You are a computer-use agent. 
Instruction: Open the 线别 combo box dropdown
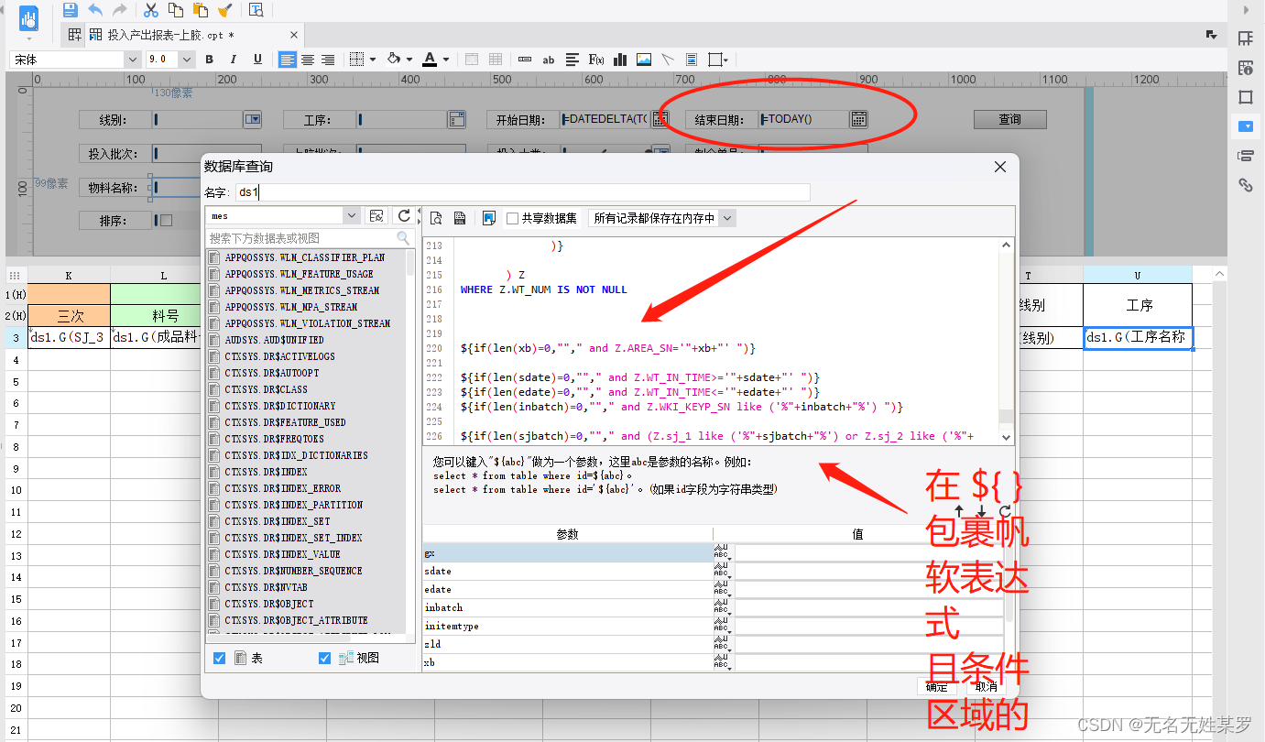(253, 119)
